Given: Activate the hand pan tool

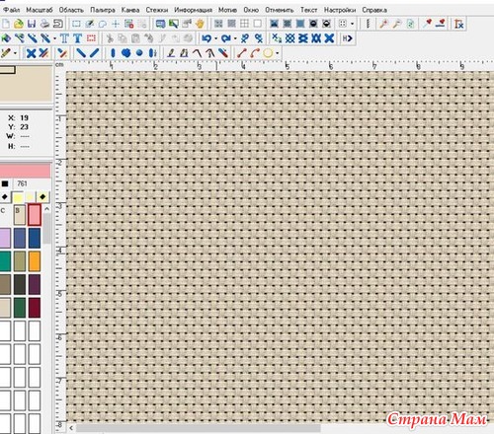Looking at the screenshot, I should pos(200,24).
